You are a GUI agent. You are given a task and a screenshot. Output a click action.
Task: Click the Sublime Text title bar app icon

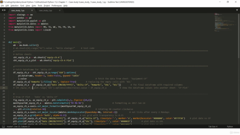(x=1, y=2)
